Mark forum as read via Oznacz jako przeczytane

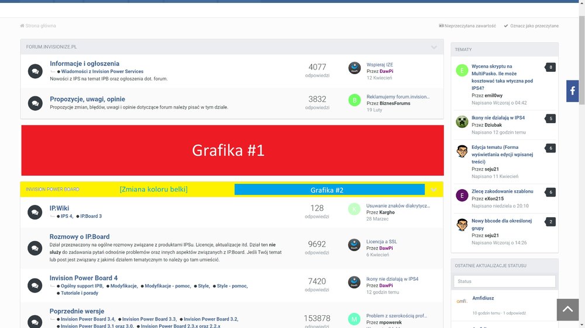pyautogui.click(x=531, y=26)
